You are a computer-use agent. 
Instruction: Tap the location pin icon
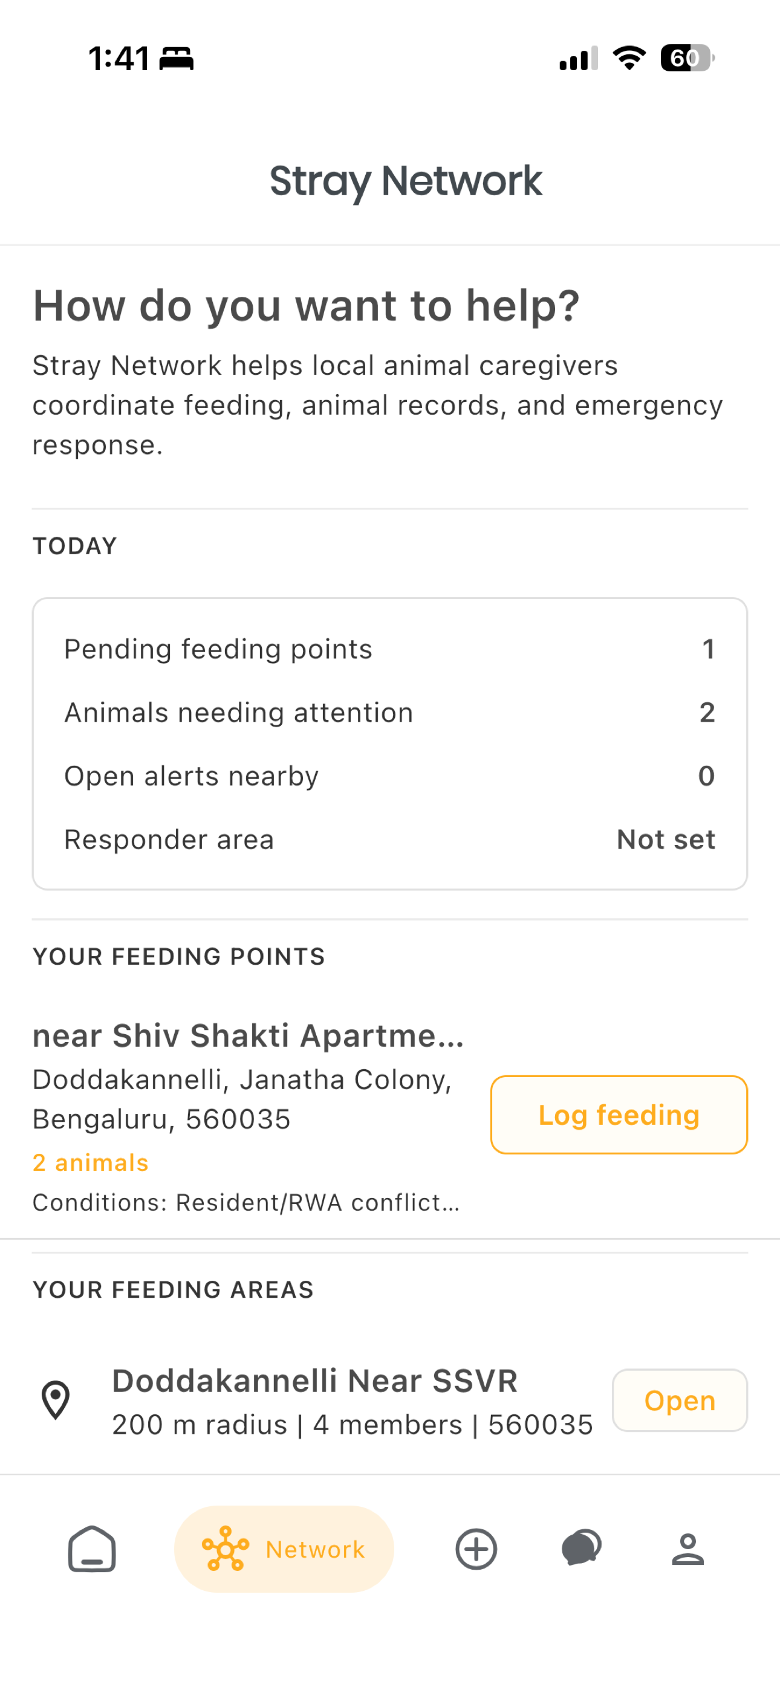click(x=56, y=1400)
